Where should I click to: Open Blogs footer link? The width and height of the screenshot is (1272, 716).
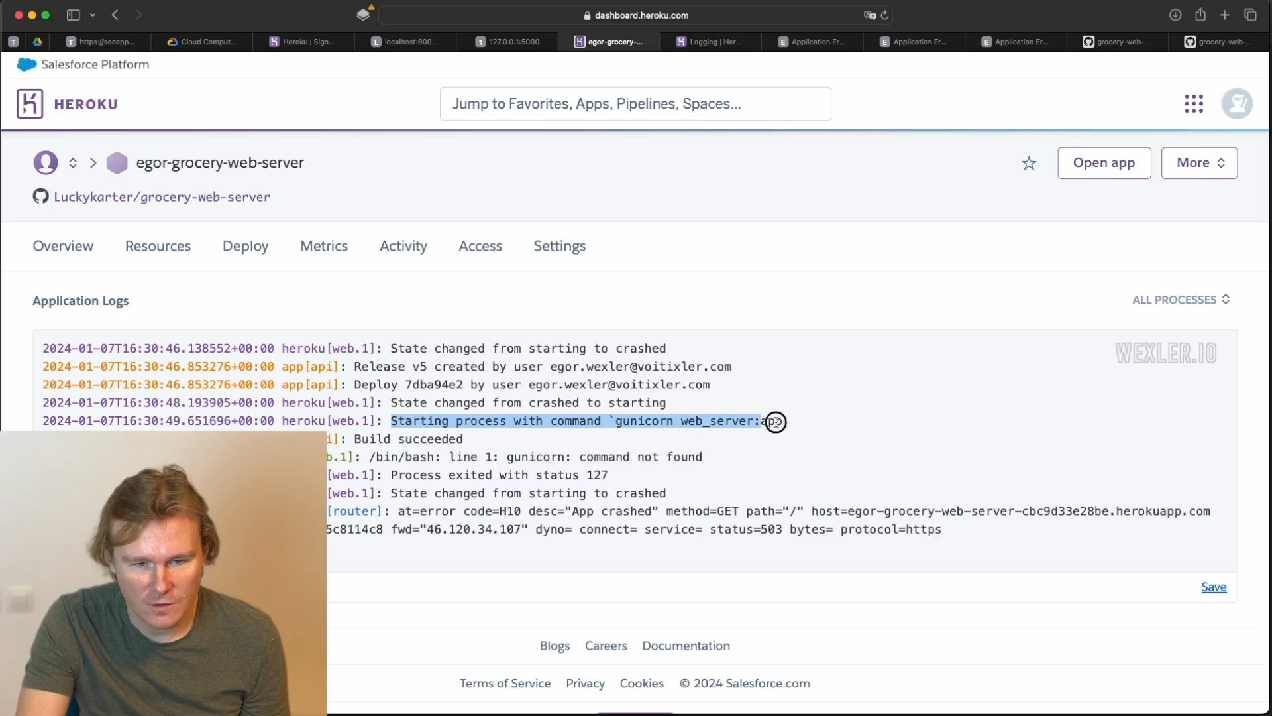pyautogui.click(x=555, y=646)
